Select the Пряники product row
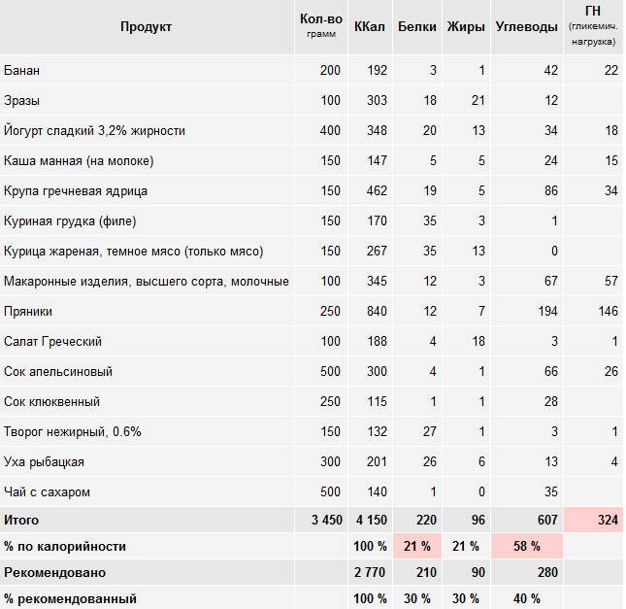Screen dimensions: 626x609 pos(312,311)
